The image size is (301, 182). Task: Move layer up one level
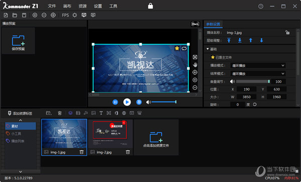click(x=250, y=40)
